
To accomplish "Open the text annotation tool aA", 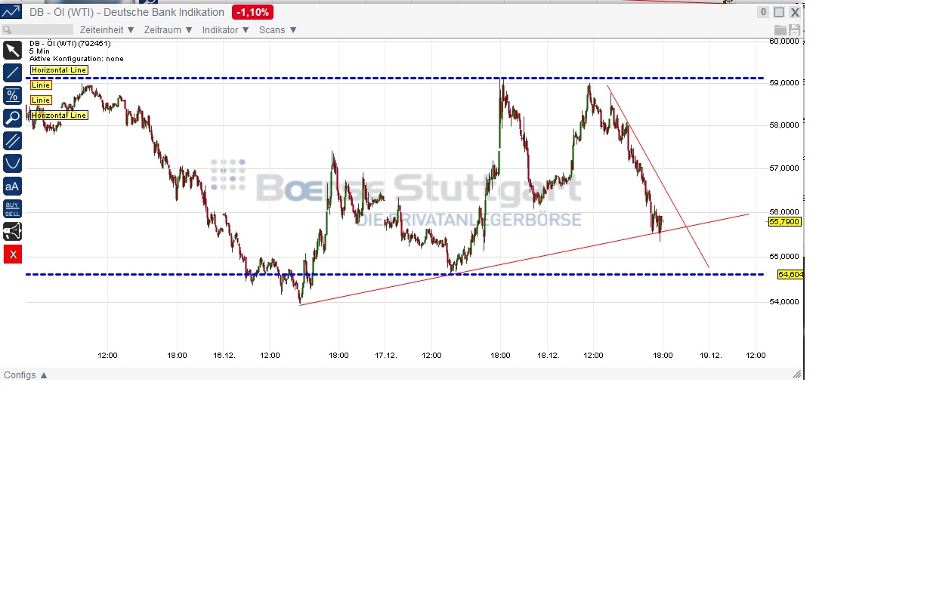I will pyautogui.click(x=12, y=186).
